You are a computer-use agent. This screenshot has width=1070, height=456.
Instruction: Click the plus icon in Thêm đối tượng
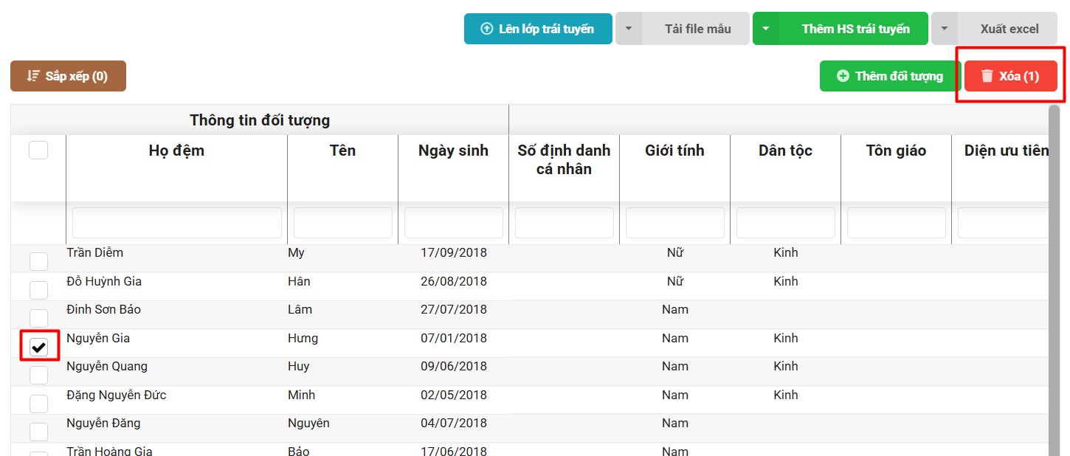(x=843, y=76)
